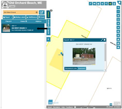Clear the 204 West Grand search
This screenshot has width=122, height=109.
[x=37, y=12]
